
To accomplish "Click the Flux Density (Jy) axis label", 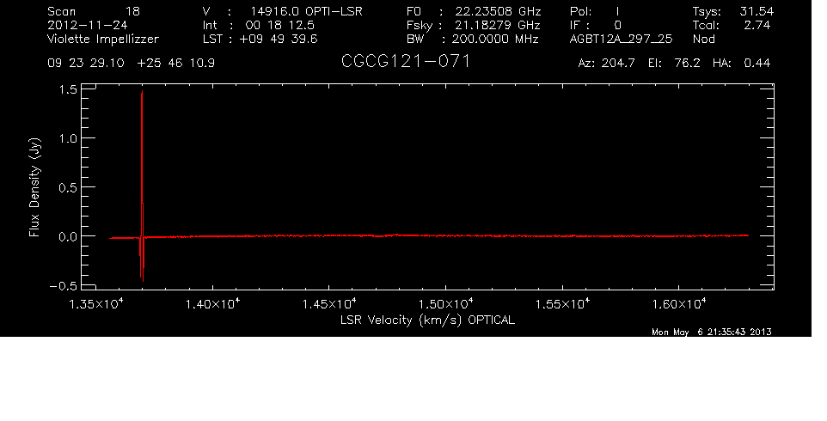I will pyautogui.click(x=34, y=187).
